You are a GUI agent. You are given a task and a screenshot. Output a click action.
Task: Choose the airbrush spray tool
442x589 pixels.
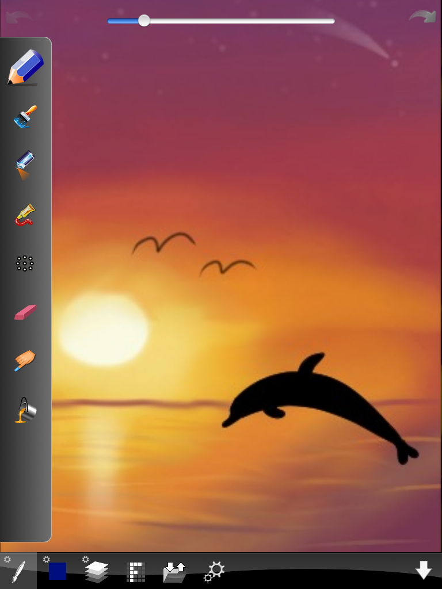(25, 165)
